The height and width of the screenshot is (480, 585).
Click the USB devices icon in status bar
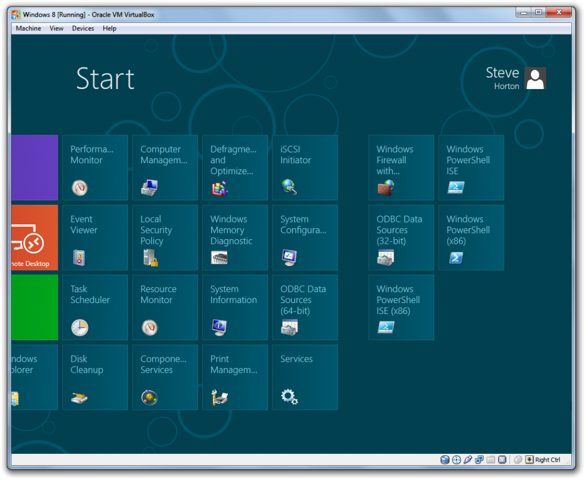[467, 459]
